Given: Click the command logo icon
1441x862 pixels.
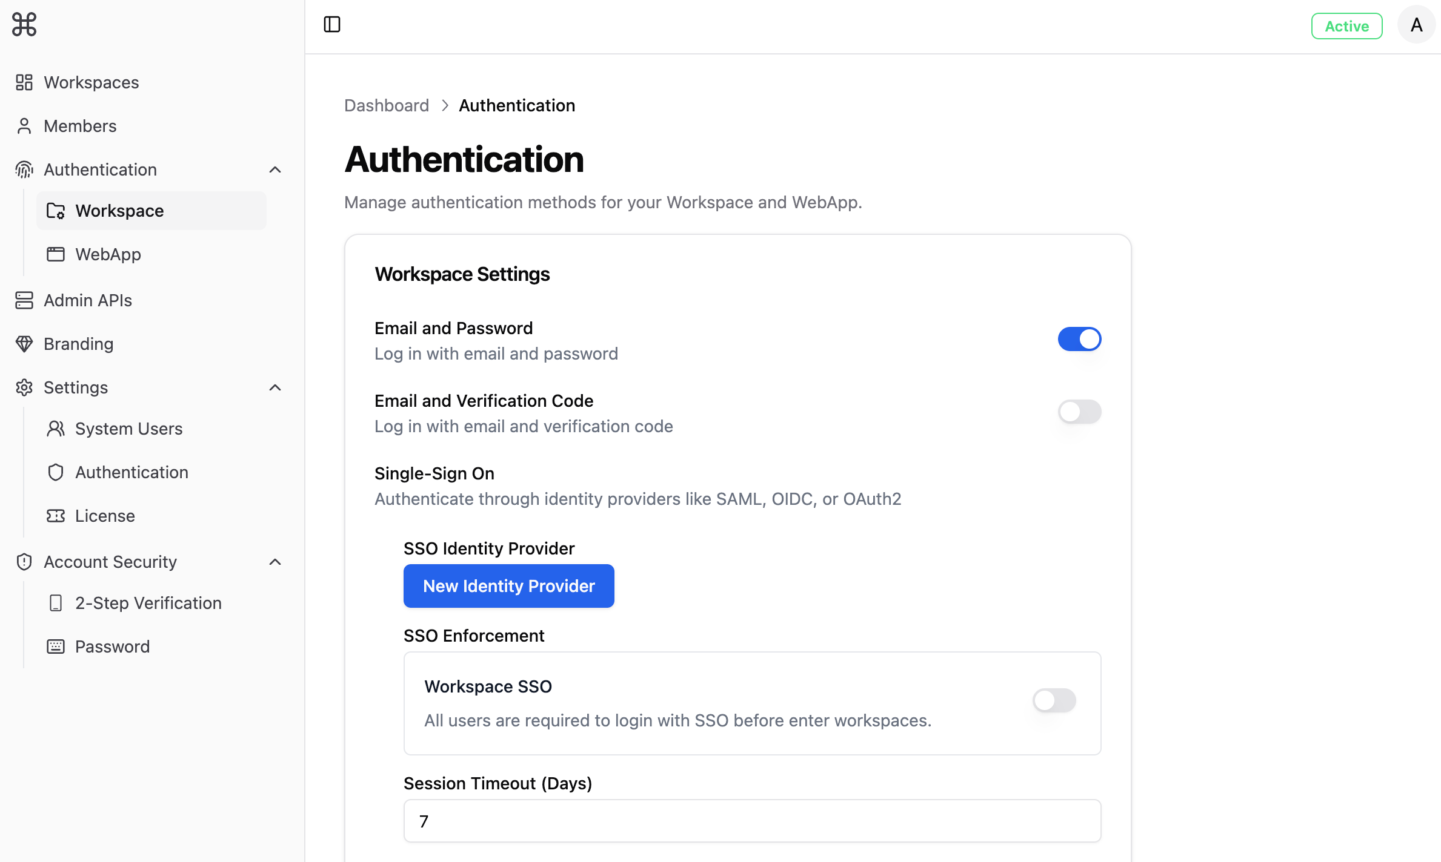Looking at the screenshot, I should [24, 24].
